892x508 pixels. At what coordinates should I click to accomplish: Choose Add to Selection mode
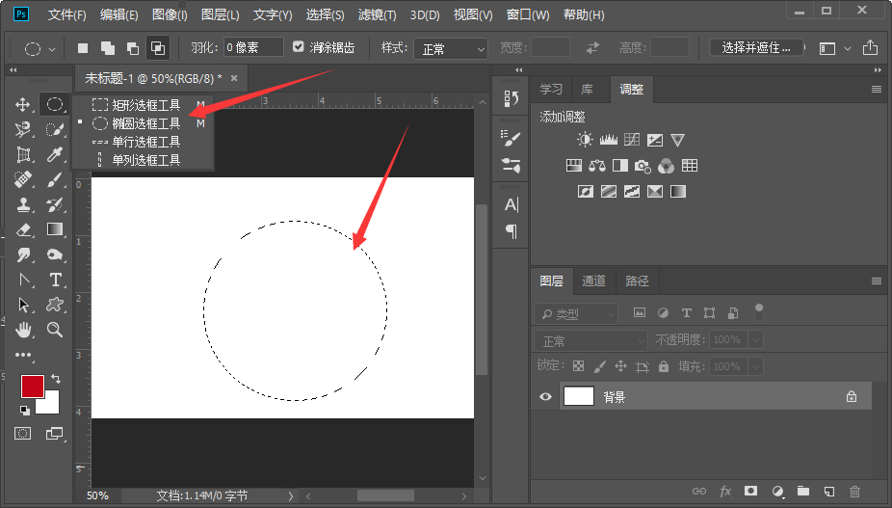pos(108,48)
